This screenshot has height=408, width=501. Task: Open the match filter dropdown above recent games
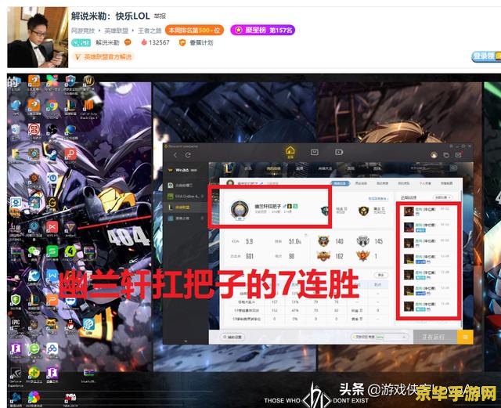[442, 197]
